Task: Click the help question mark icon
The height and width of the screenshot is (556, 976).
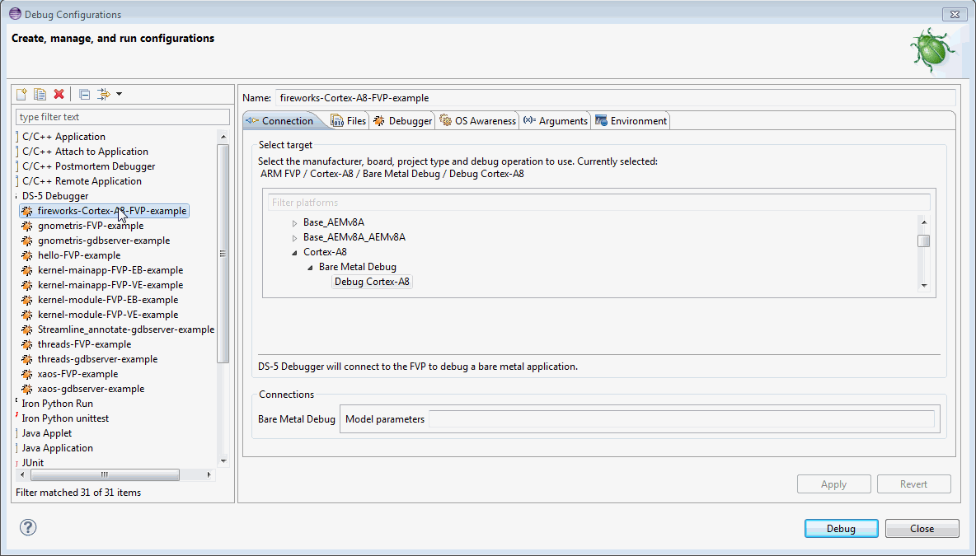Action: pos(28,528)
